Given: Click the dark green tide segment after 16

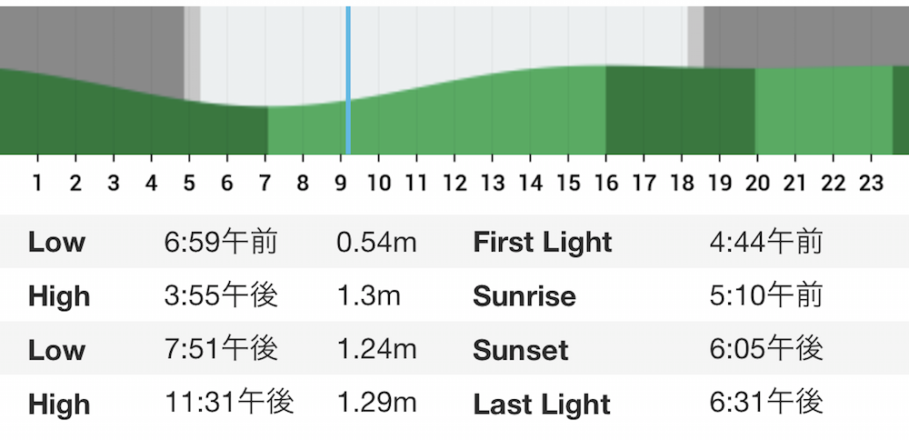Looking at the screenshot, I should tap(680, 110).
